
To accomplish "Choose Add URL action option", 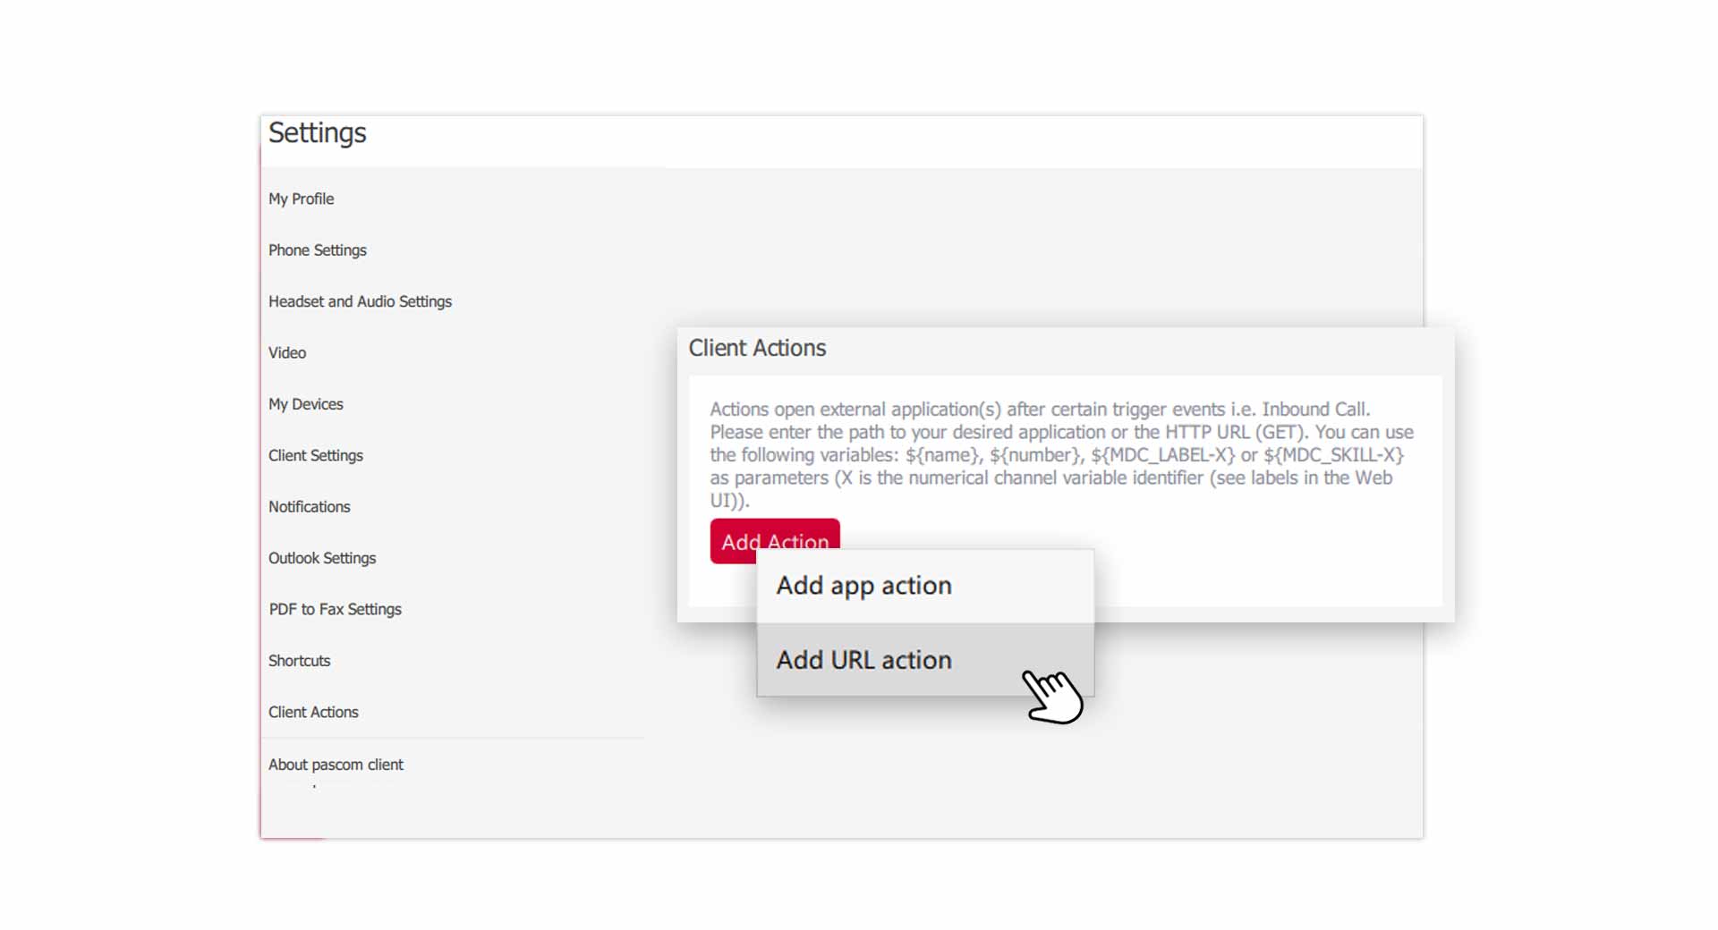I will pos(925,660).
